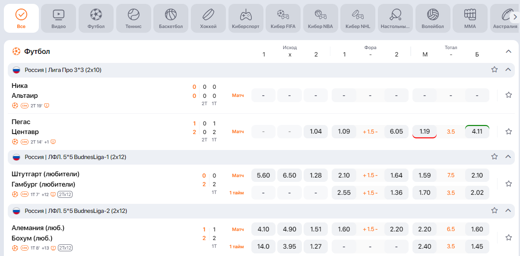Open the Video streams category
This screenshot has width=520, height=256.
point(58,15)
